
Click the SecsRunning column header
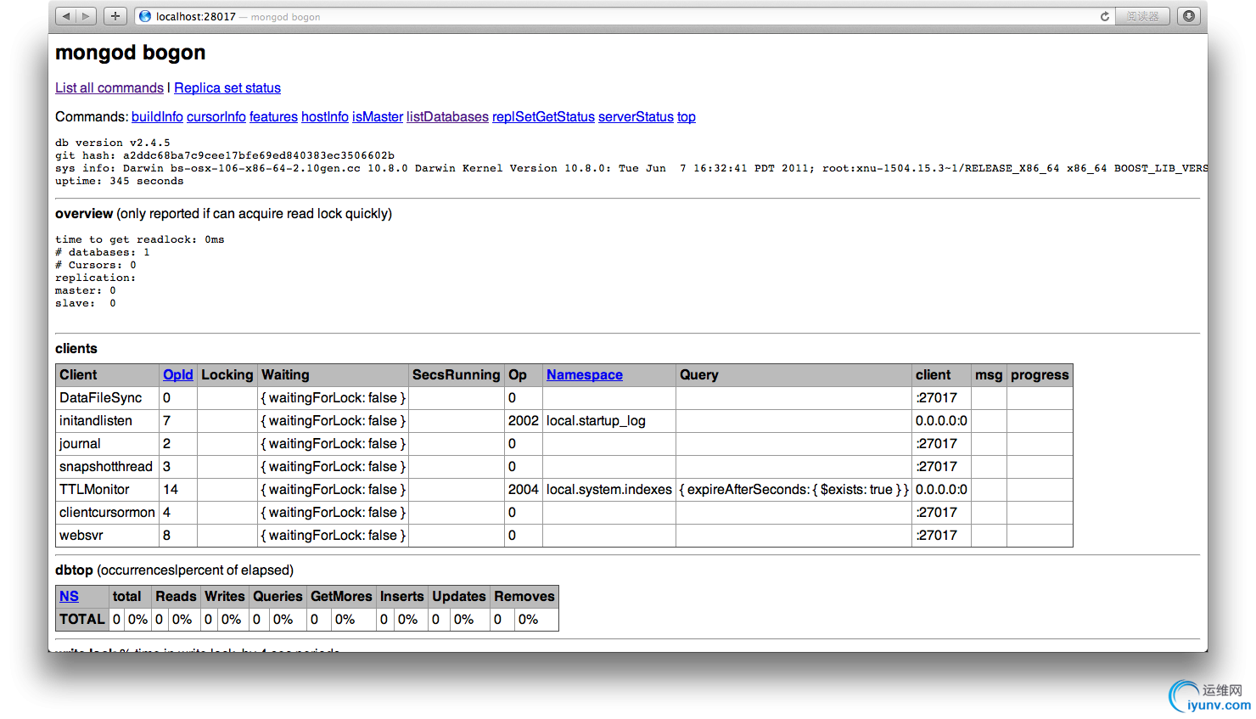(x=457, y=374)
